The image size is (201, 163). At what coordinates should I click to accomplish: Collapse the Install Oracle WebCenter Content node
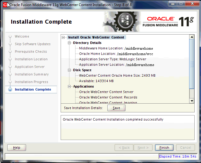pyautogui.click(x=63, y=38)
